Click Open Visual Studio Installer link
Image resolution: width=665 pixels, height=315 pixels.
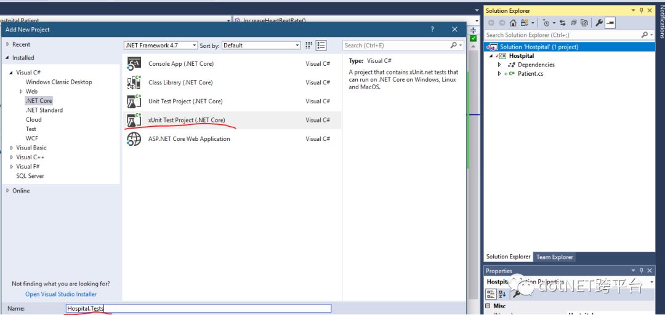[x=60, y=294]
